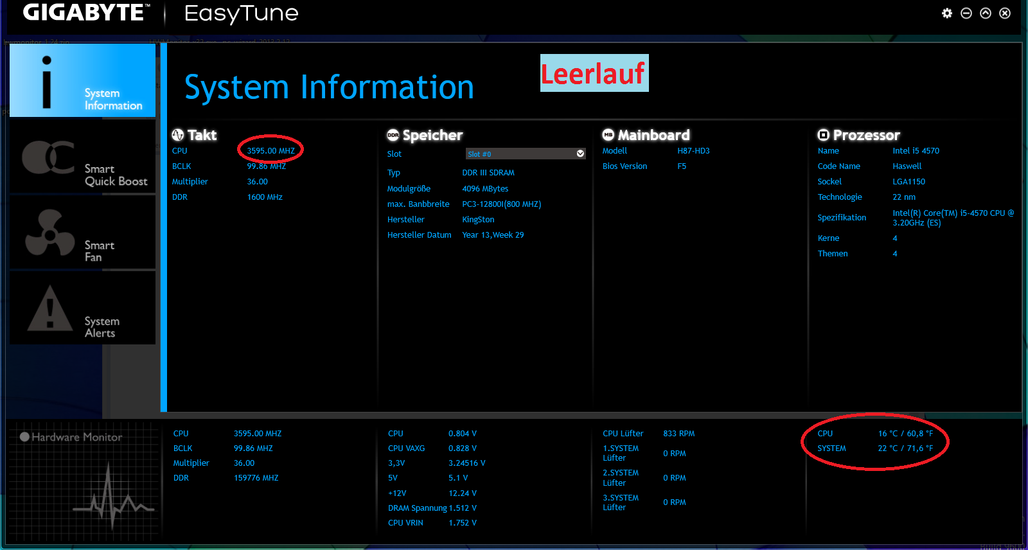This screenshot has height=550, width=1028.
Task: Click the Year 13,Week 29 date
Action: pyautogui.click(x=493, y=235)
